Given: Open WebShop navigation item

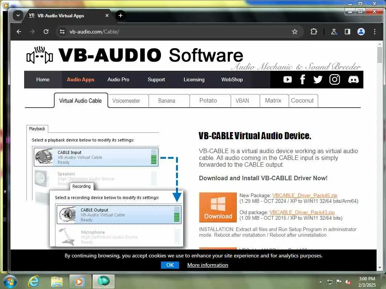Looking at the screenshot, I should coord(232,80).
